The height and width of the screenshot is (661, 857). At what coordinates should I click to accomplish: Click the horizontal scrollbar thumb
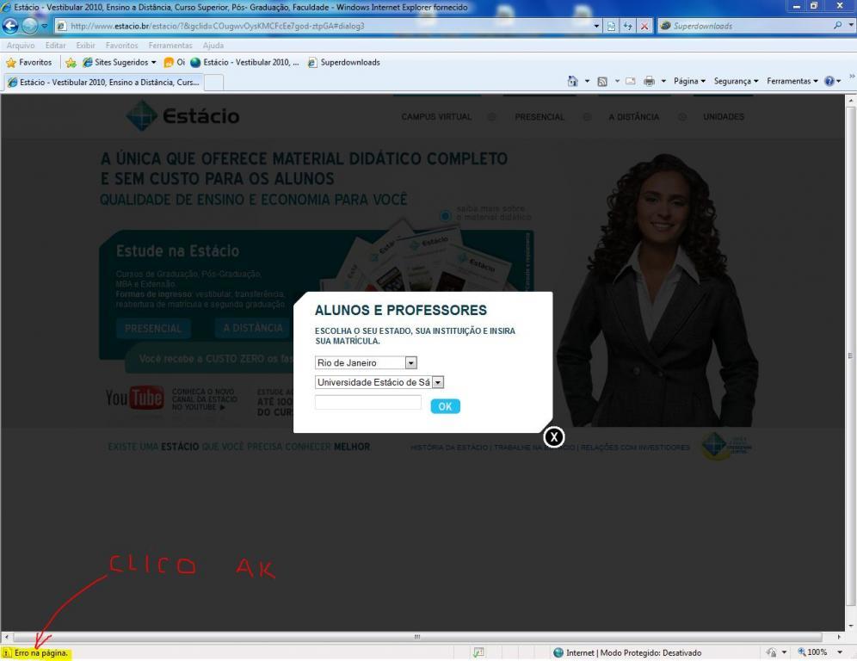point(417,637)
